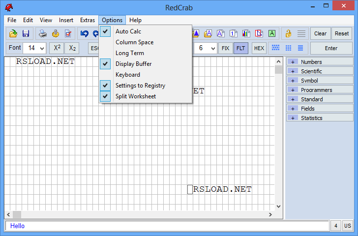Toggle the Auto Calc option

tap(146, 31)
